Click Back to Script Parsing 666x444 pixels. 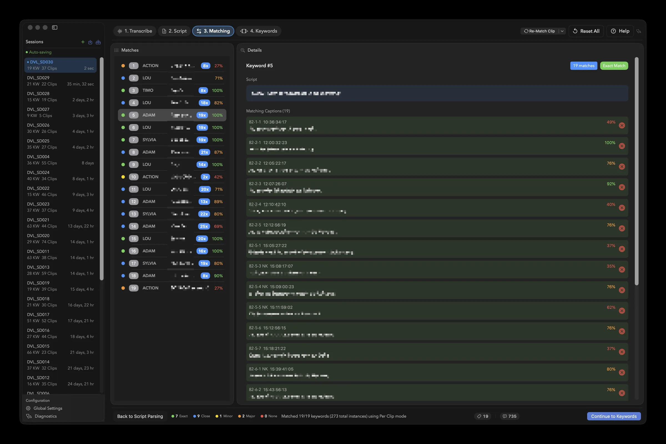140,416
